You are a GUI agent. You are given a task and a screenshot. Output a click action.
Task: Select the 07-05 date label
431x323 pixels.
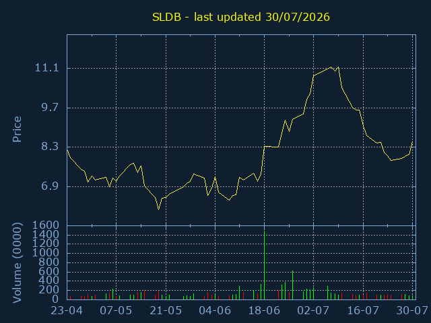[x=116, y=311]
